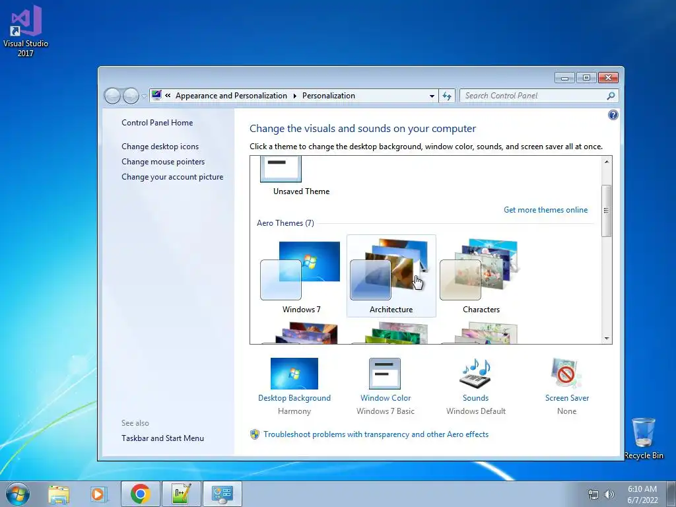Click the double chevron in address bar
This screenshot has width=676, height=507.
click(168, 96)
